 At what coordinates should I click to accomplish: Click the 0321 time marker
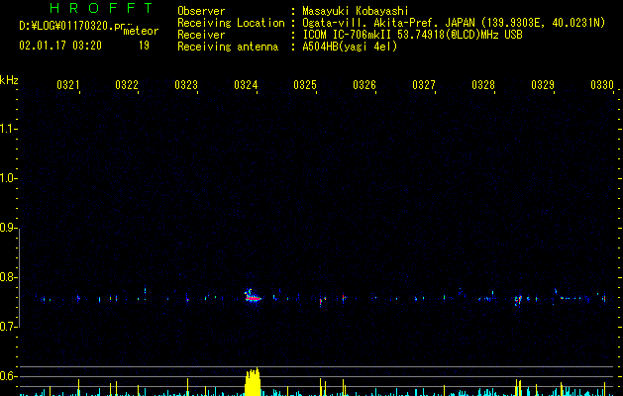68,85
